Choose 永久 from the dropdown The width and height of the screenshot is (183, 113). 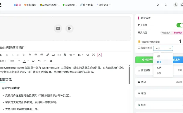click(x=163, y=73)
